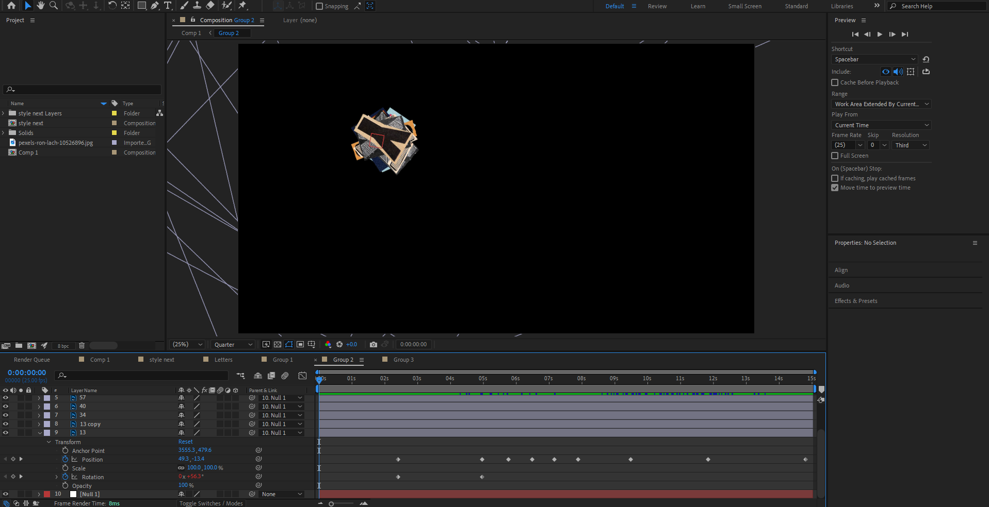989x507 pixels.
Task: Switch to Render Queue tab
Action: pyautogui.click(x=32, y=360)
